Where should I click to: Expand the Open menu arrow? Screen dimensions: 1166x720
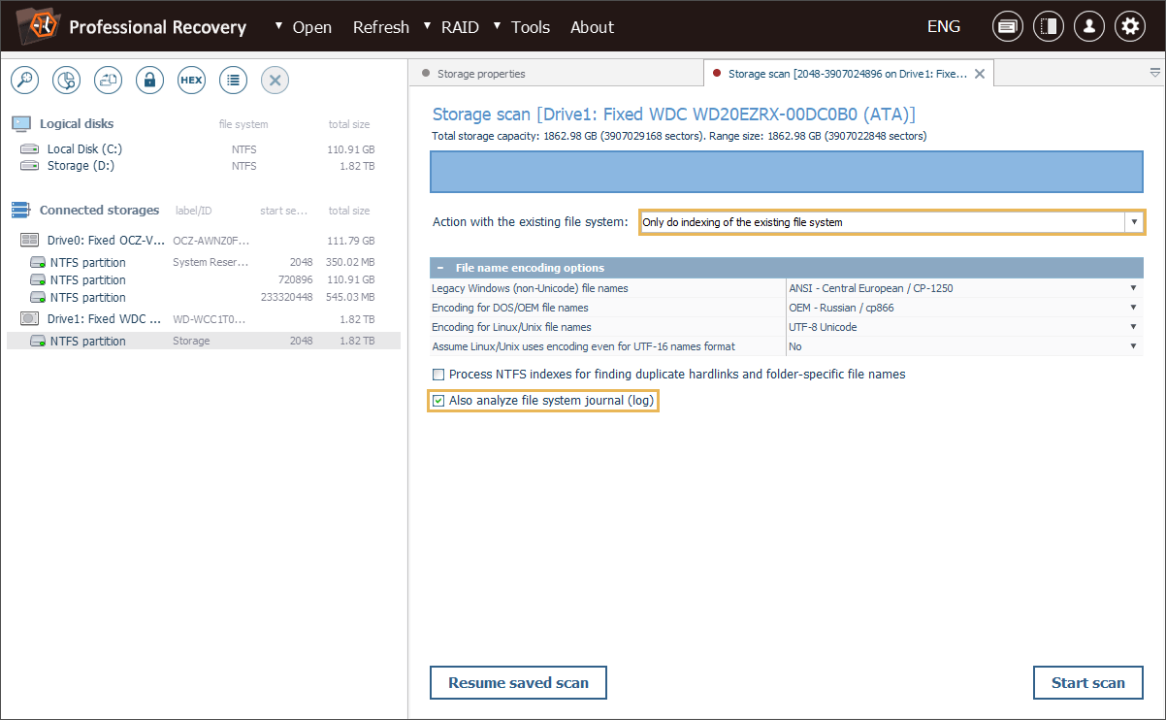pos(279,24)
